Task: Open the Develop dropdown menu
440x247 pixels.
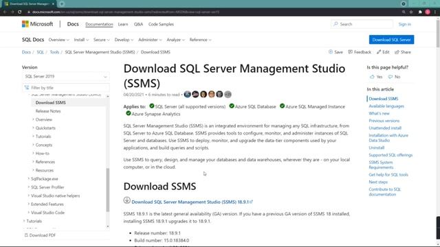Action: tap(124, 40)
